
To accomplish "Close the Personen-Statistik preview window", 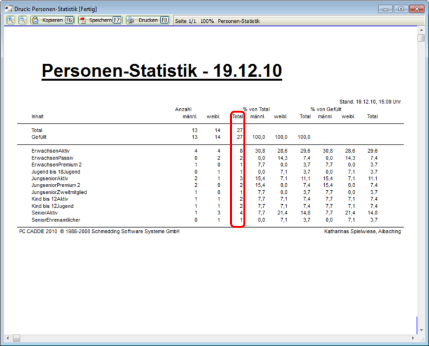I will pos(417,9).
